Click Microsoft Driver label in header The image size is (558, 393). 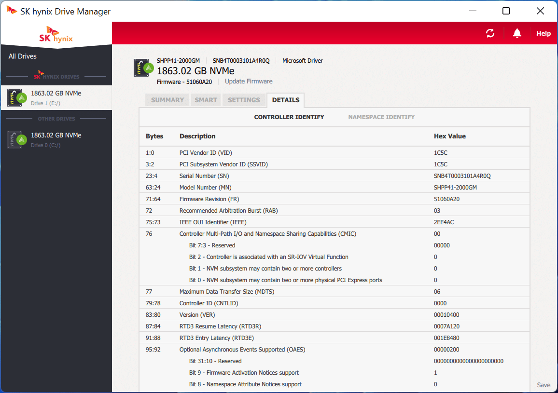[x=303, y=61]
